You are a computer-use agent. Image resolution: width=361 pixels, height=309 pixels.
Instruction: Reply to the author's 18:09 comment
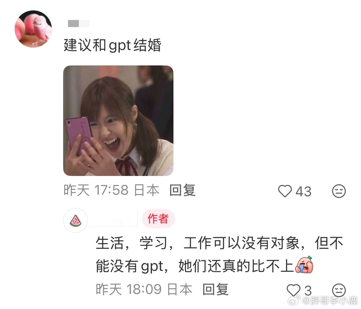click(215, 289)
